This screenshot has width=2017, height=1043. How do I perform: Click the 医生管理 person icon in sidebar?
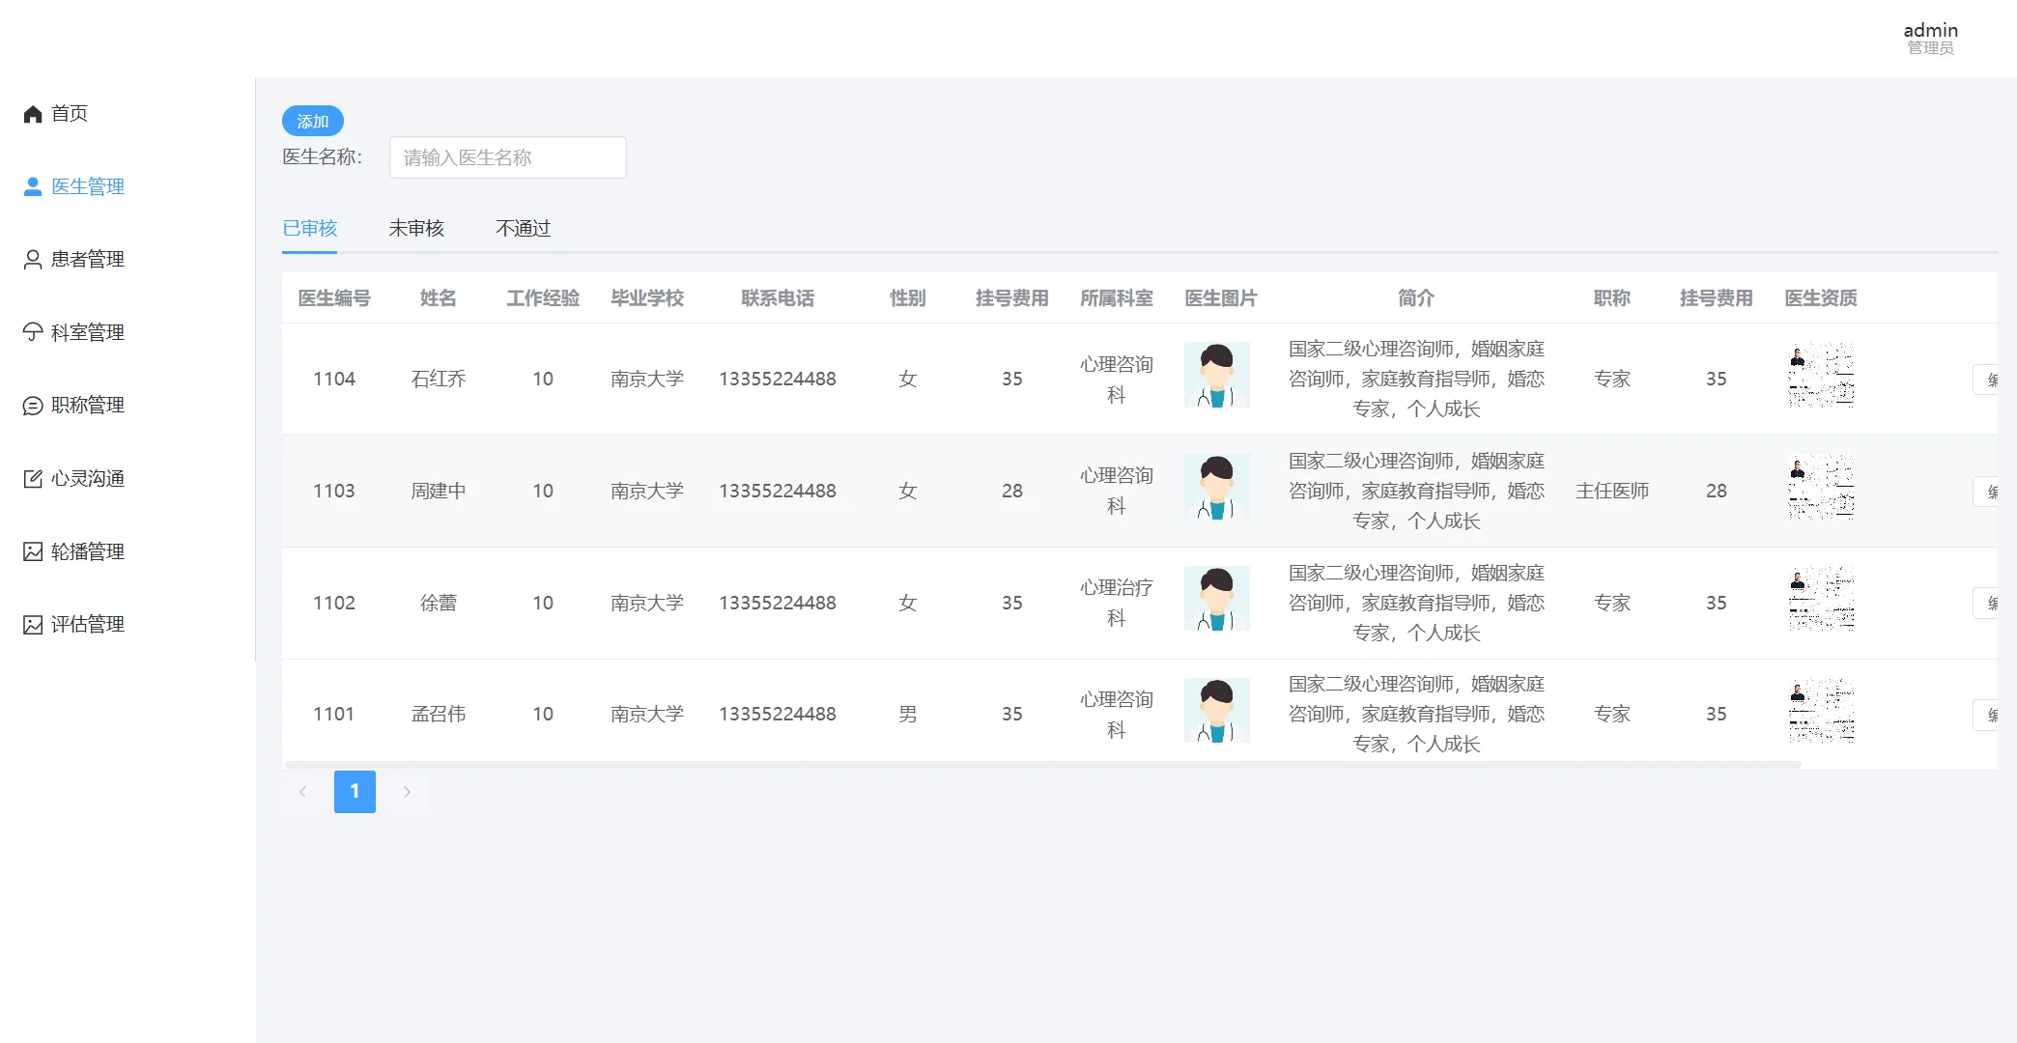[33, 186]
